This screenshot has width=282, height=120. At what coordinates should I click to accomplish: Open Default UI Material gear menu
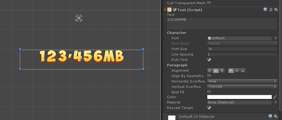[x=276, y=116]
